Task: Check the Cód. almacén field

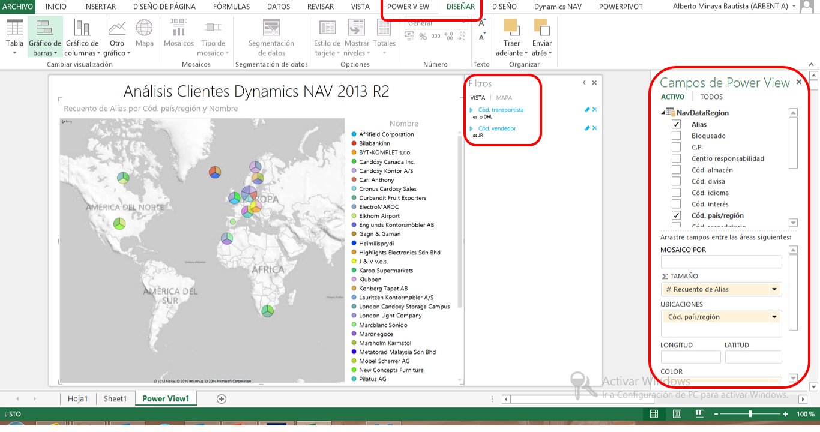Action: click(677, 170)
